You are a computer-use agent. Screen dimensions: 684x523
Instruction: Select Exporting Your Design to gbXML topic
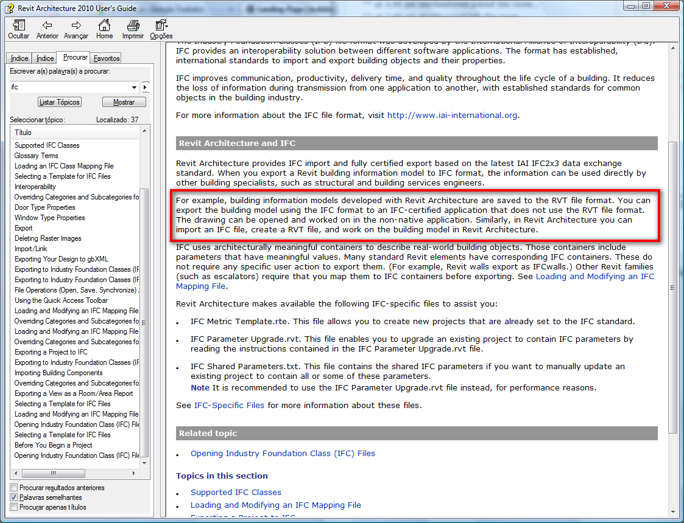click(x=61, y=259)
